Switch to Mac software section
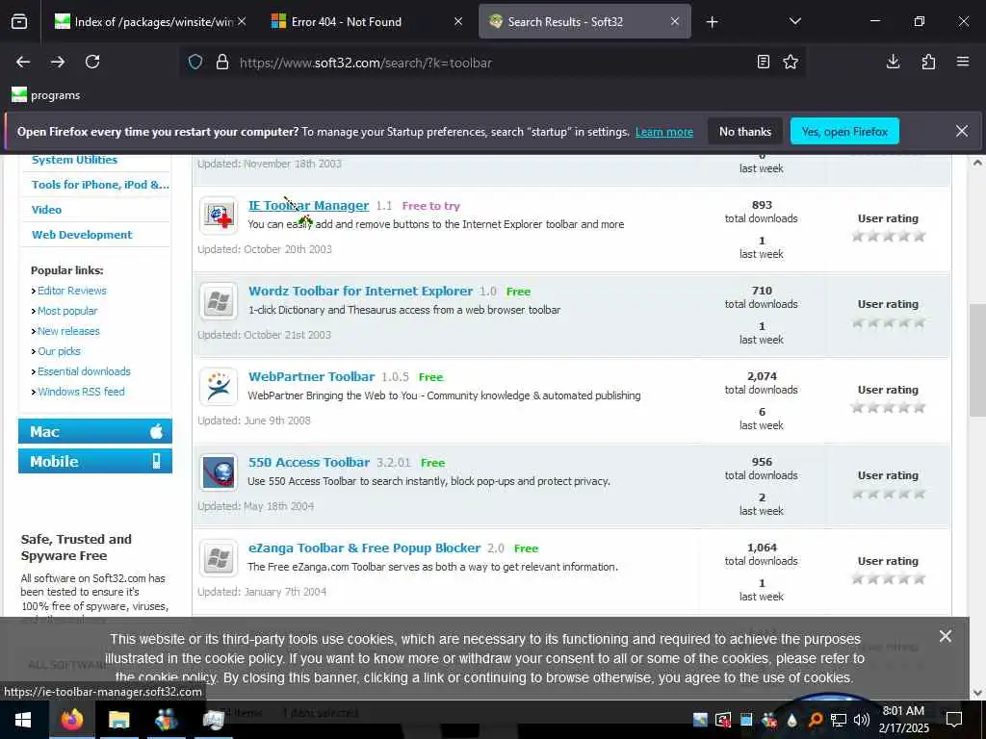The image size is (986, 739). (95, 432)
